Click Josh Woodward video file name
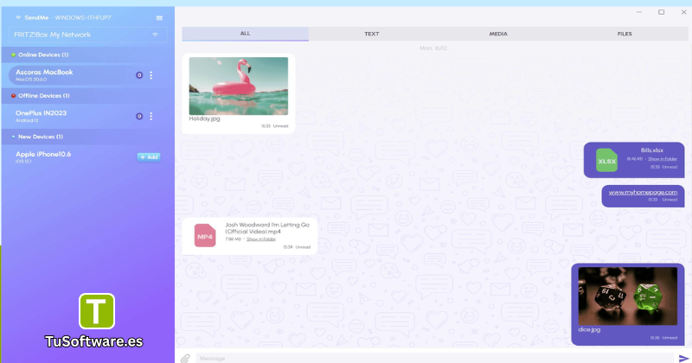 tap(267, 228)
